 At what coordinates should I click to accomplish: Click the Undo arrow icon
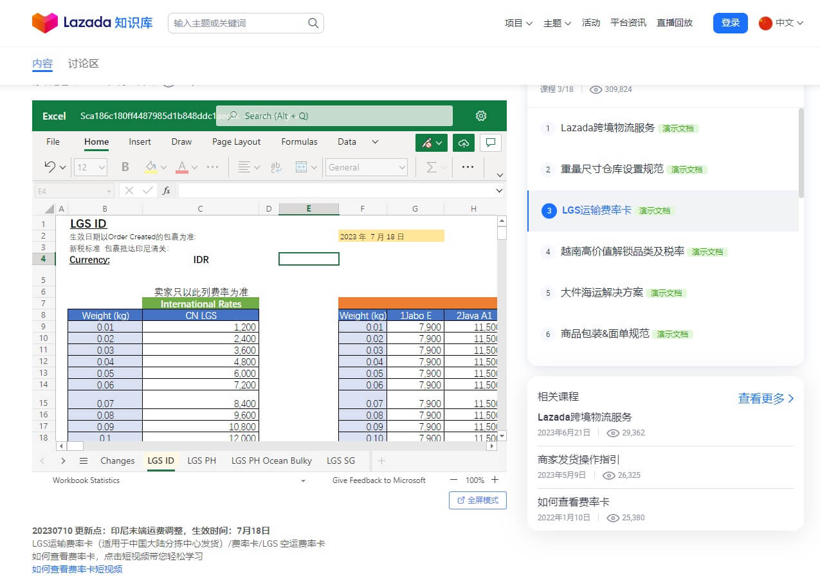(x=50, y=167)
